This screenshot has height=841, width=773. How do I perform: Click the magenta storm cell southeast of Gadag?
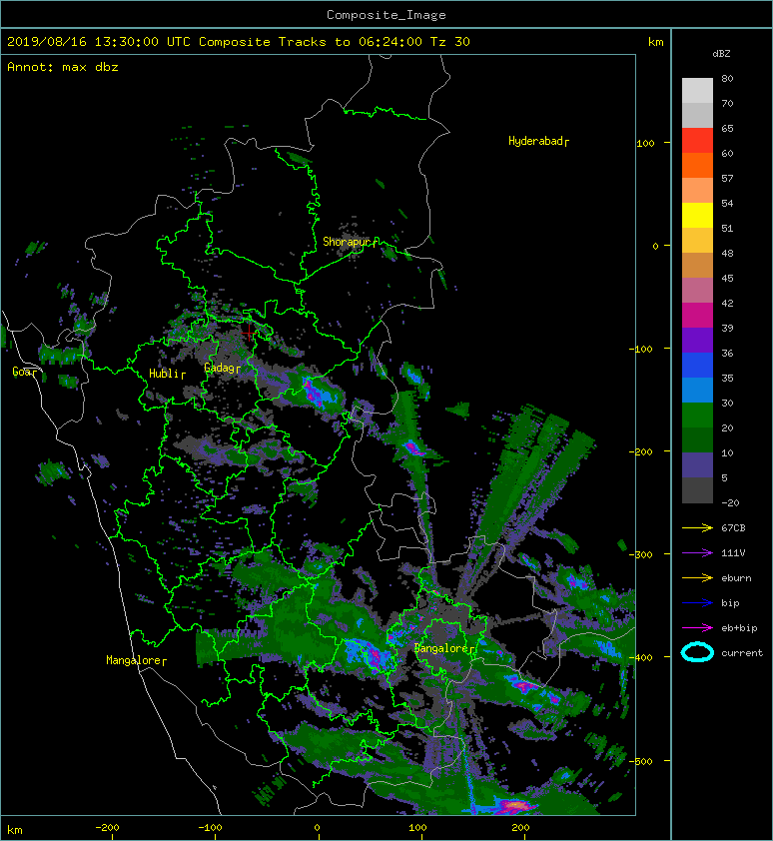point(314,393)
